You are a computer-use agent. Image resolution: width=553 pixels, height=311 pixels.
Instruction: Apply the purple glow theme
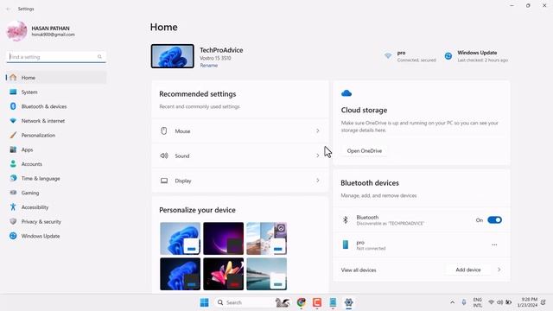tap(223, 238)
